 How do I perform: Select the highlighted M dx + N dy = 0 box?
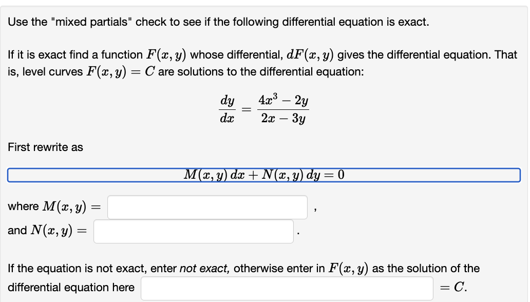click(x=263, y=175)
